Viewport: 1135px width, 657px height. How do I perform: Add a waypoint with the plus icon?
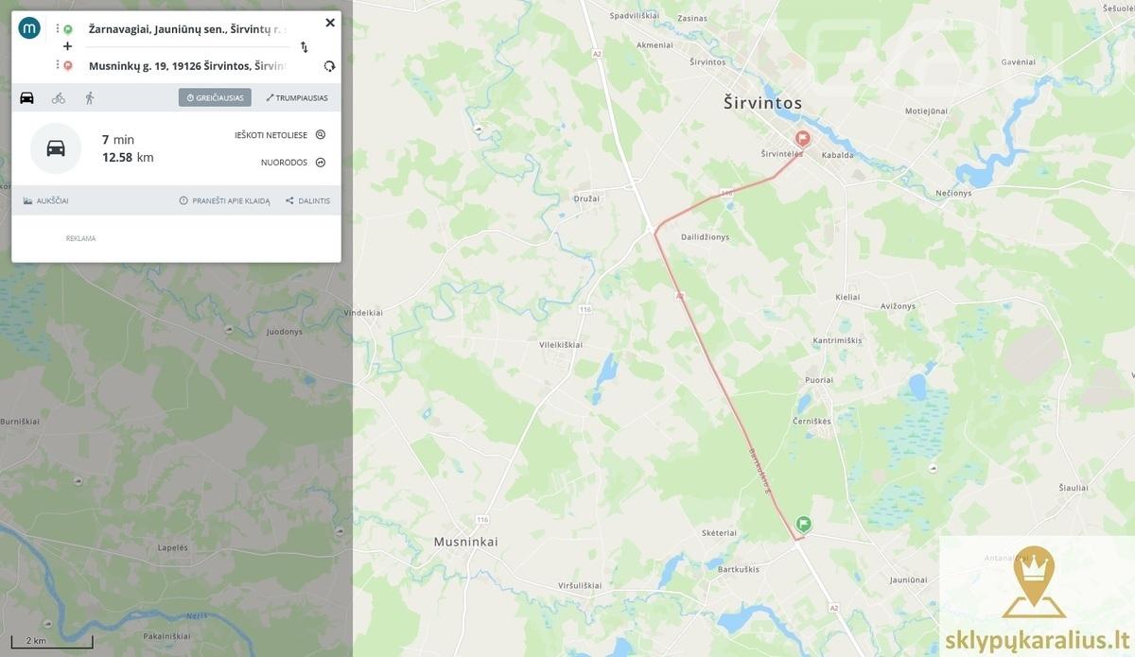click(x=67, y=46)
